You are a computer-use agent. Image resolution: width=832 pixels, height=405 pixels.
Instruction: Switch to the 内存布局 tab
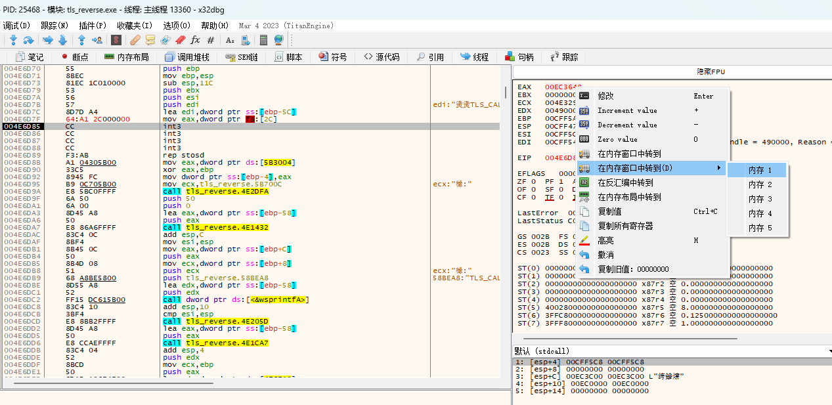pos(127,57)
